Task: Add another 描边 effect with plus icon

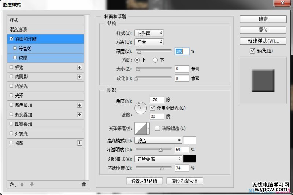Action: tap(79, 67)
